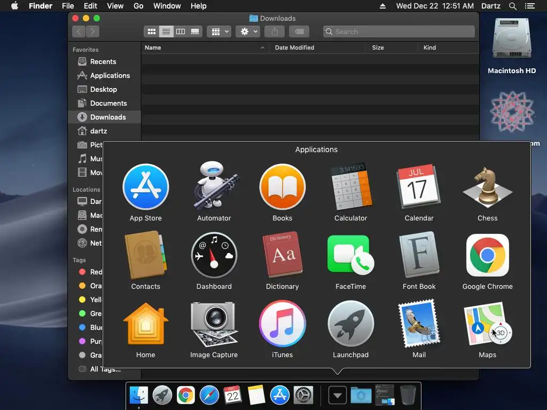The height and width of the screenshot is (410, 547).
Task: Open System Preferences in the Dock
Action: click(x=303, y=396)
